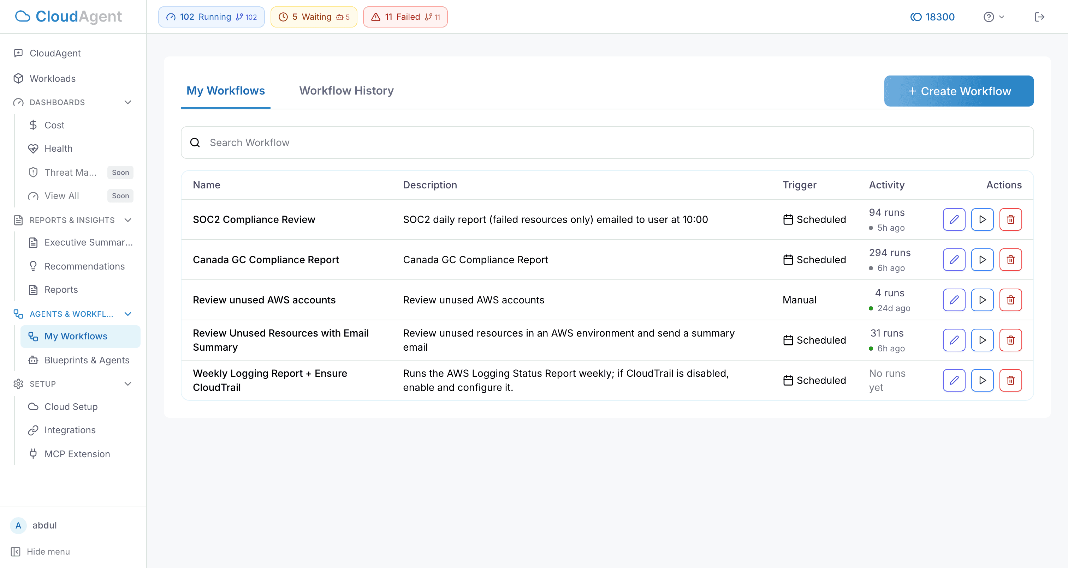Expand the help dropdown chevron

click(1001, 17)
